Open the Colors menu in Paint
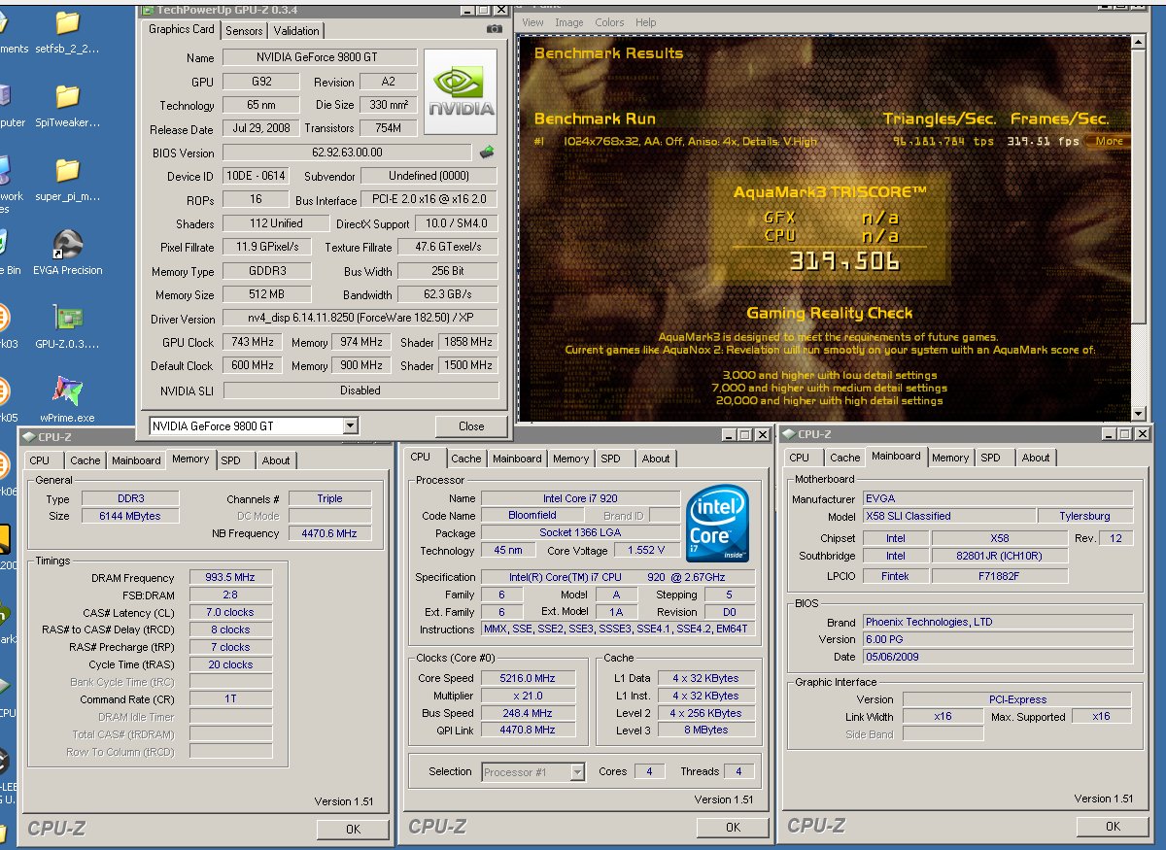 pyautogui.click(x=609, y=22)
